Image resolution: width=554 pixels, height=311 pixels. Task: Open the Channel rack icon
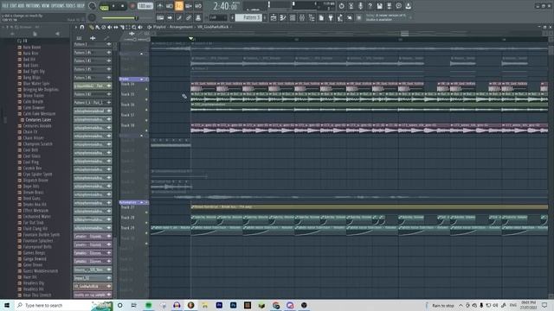293,17
